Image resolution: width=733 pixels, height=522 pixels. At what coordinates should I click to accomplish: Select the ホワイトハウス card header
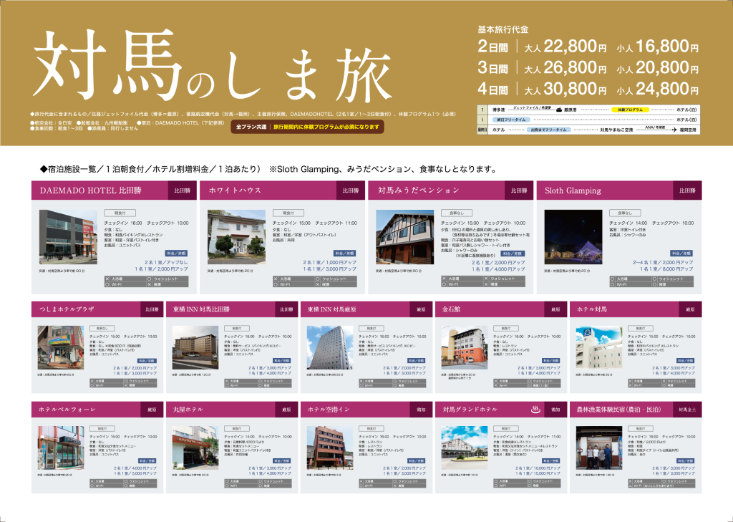(282, 190)
